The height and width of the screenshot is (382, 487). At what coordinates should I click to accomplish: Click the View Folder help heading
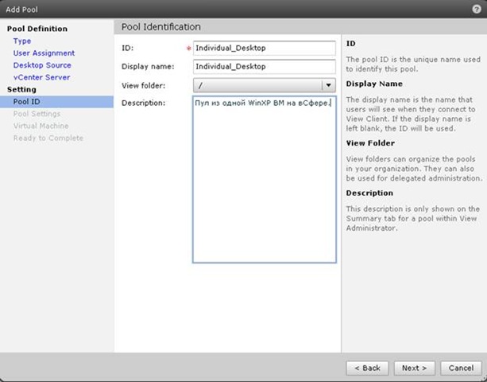pos(370,143)
